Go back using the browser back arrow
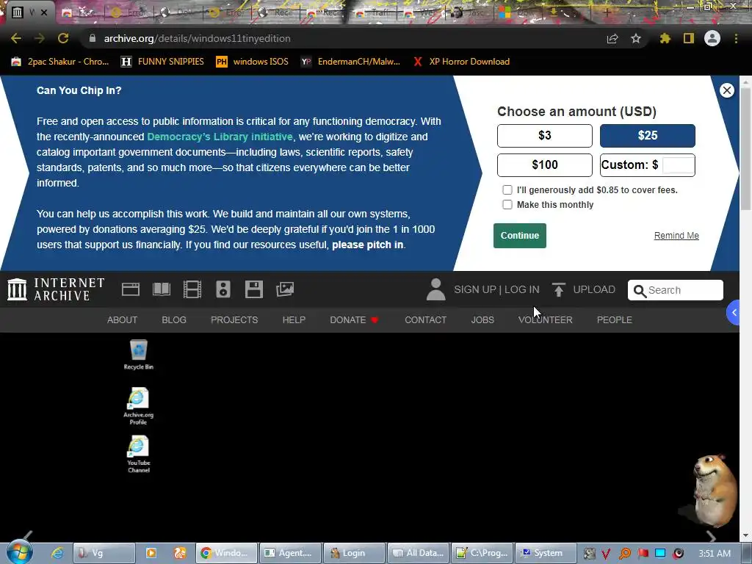This screenshot has height=564, width=752. pos(16,38)
